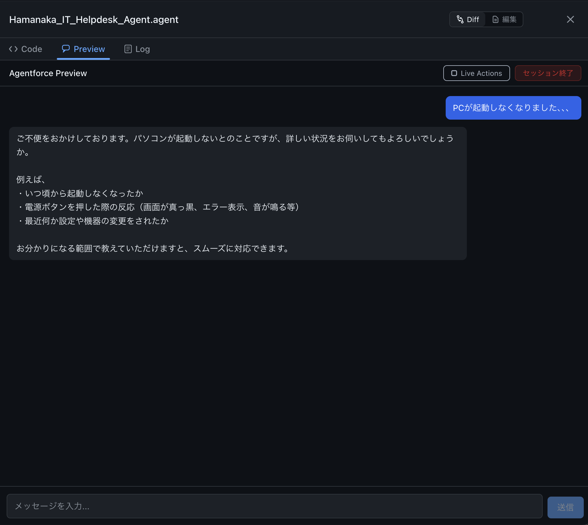
Task: Close the agent file panel with X
Action: [x=570, y=19]
